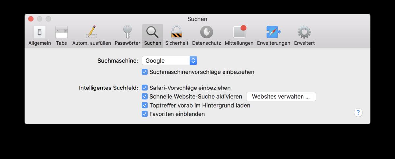Select the Suchen magnifier tab
Screen dimensions: 395x159
click(x=152, y=35)
